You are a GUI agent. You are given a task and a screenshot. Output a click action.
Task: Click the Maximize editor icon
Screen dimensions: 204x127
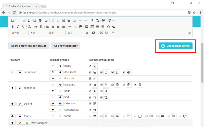pos(101,33)
